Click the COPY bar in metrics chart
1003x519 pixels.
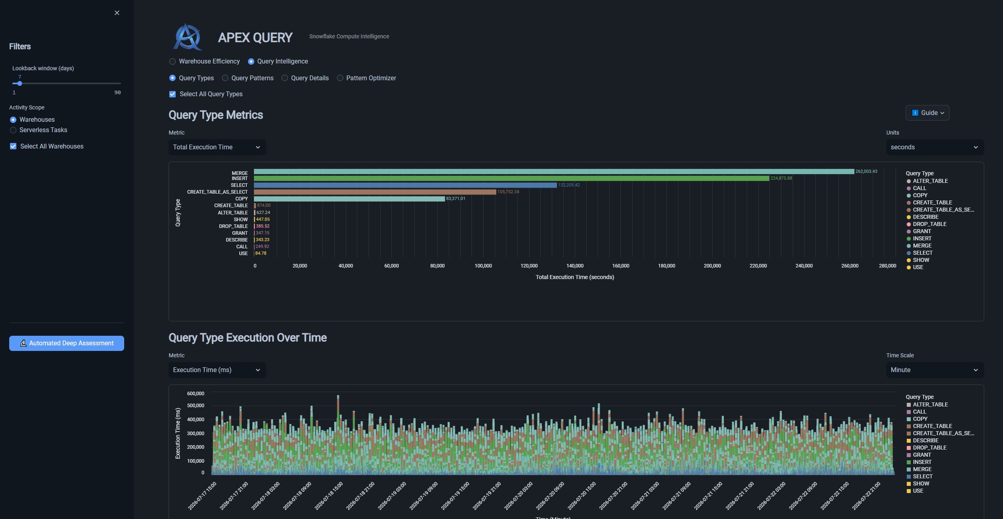[x=349, y=199]
